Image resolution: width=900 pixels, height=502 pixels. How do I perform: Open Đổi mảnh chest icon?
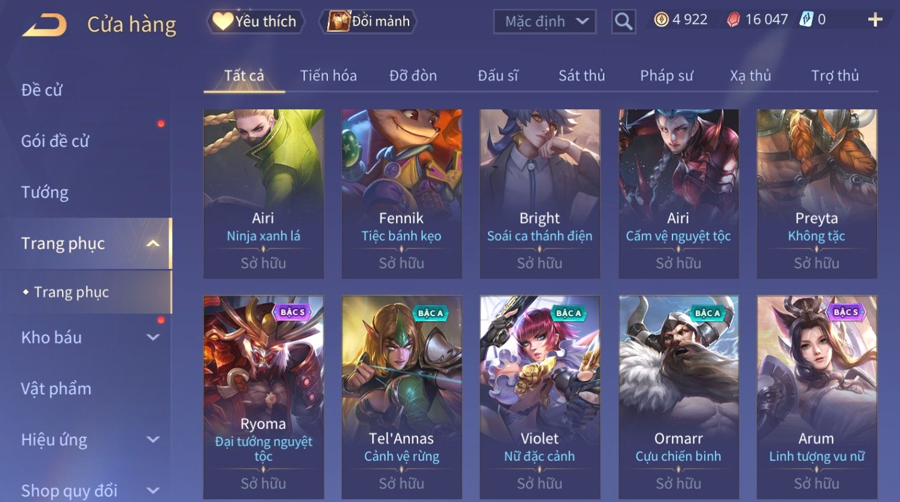point(338,22)
